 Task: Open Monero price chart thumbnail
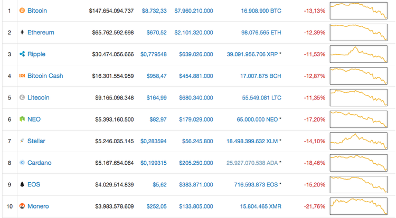tap(359, 206)
